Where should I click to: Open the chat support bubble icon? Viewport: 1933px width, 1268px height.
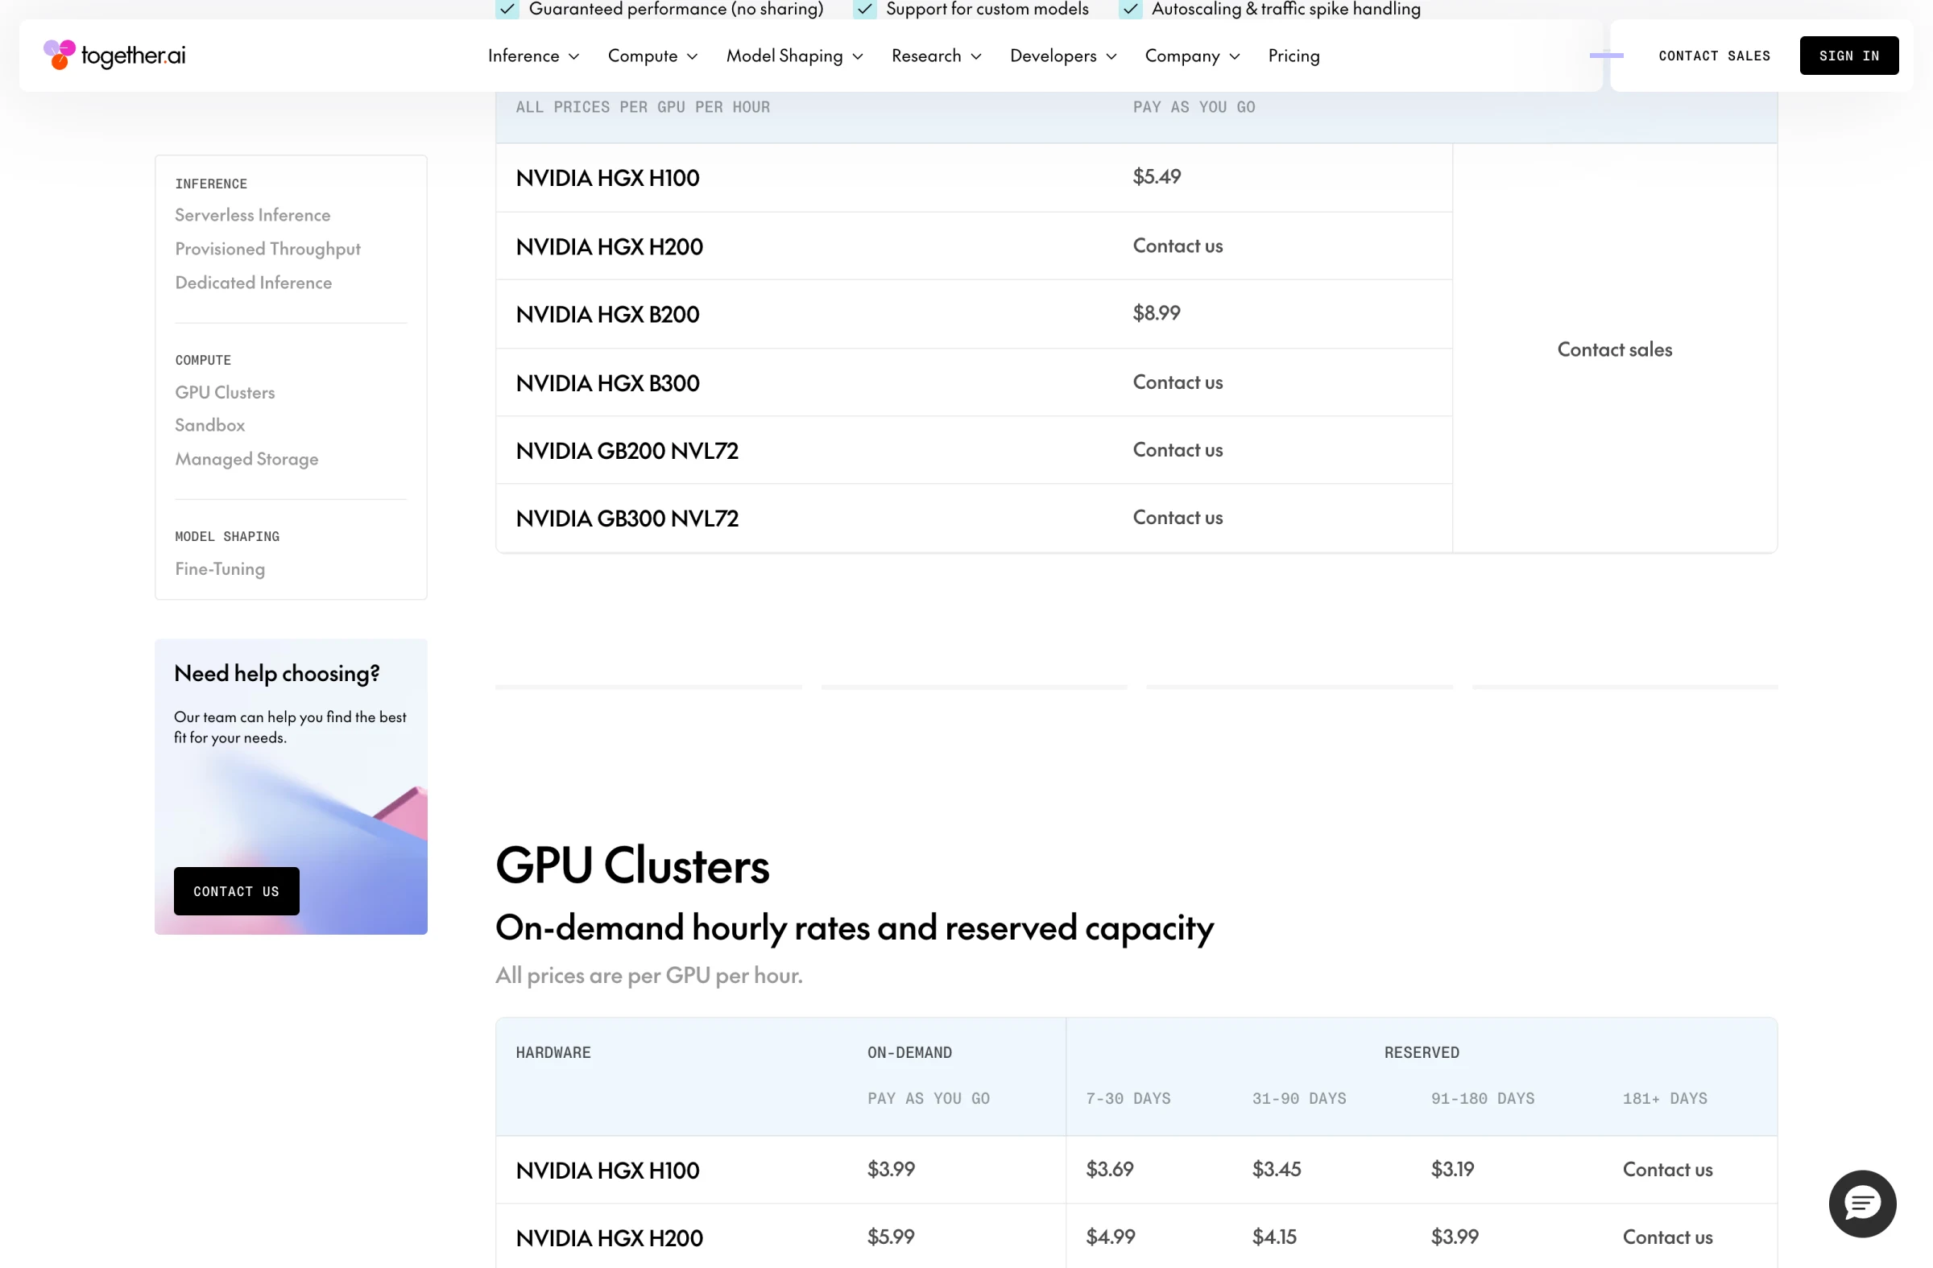click(x=1861, y=1203)
